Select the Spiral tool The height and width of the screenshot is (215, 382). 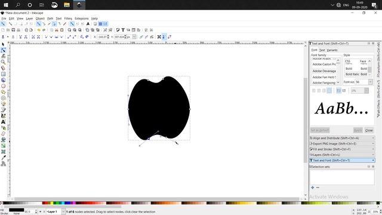point(3,98)
